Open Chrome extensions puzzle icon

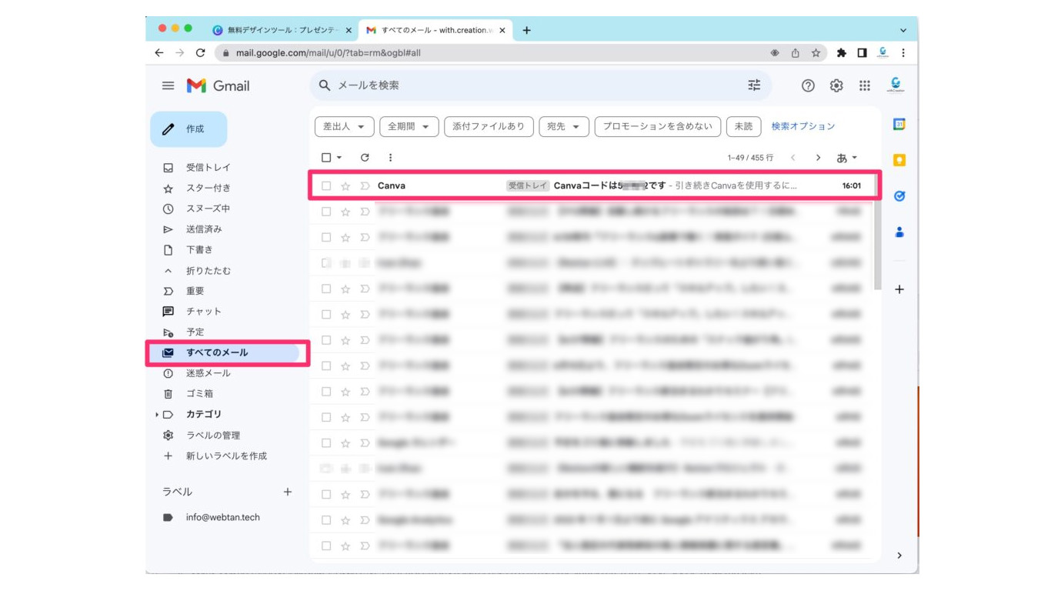click(x=842, y=53)
